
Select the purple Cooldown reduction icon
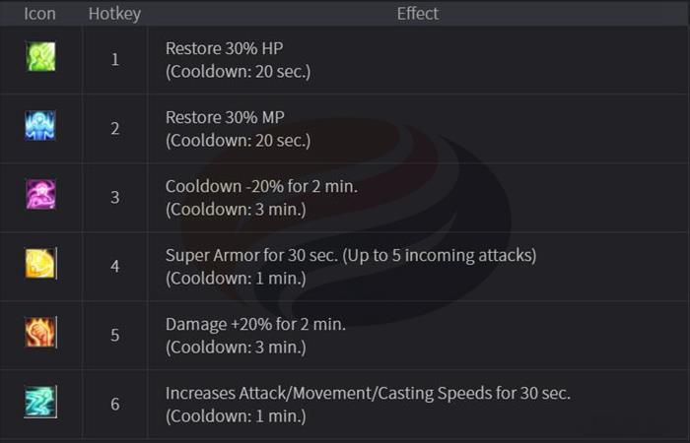[x=40, y=195]
